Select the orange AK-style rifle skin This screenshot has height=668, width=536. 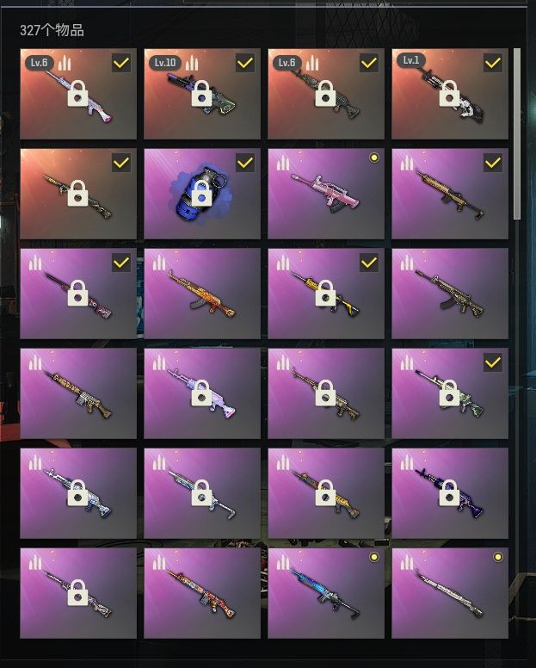tap(202, 294)
